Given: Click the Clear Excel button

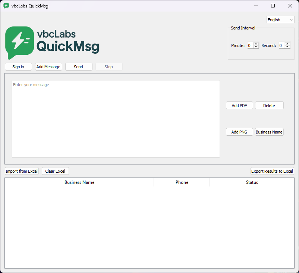Looking at the screenshot, I should 55,171.
